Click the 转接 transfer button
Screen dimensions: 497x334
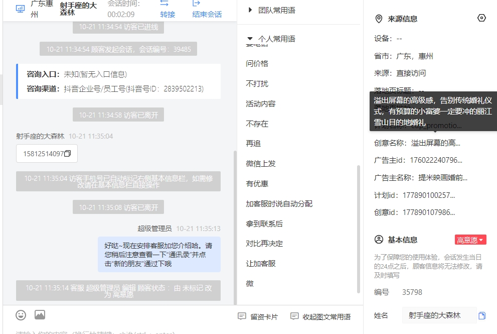coord(168,14)
